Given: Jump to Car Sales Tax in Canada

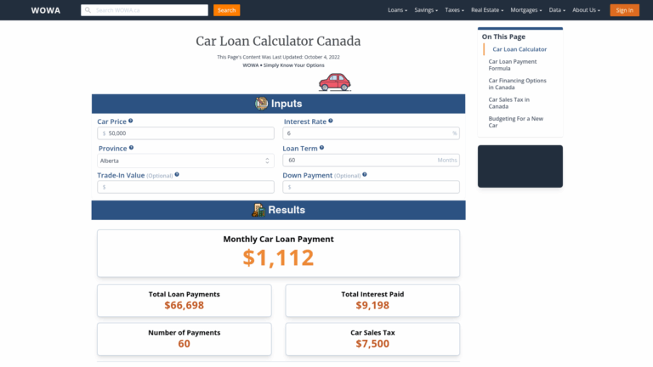Looking at the screenshot, I should pyautogui.click(x=508, y=103).
